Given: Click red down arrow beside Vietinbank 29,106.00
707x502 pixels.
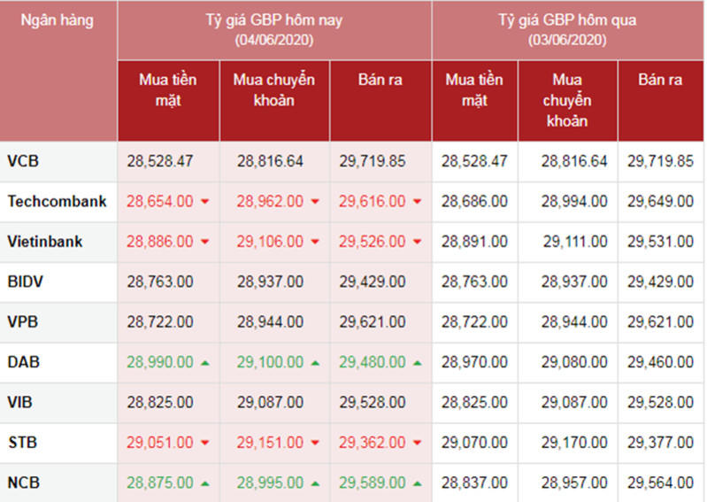Looking at the screenshot, I should (x=314, y=242).
